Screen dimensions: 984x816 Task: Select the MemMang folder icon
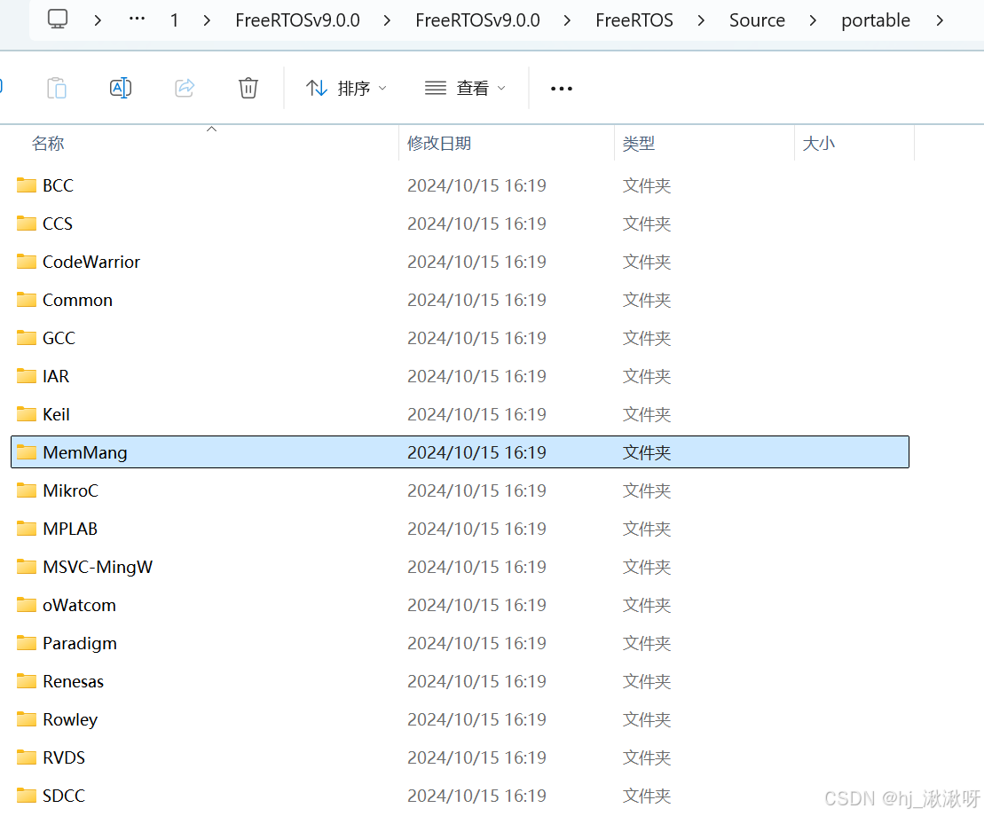tap(27, 452)
